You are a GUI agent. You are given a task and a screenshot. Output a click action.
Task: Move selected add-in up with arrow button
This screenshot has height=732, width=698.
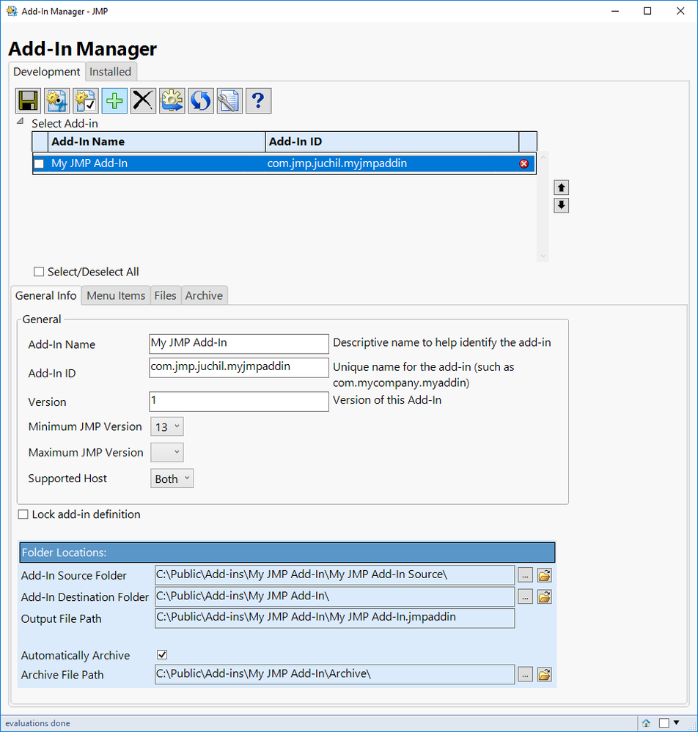[x=561, y=188]
